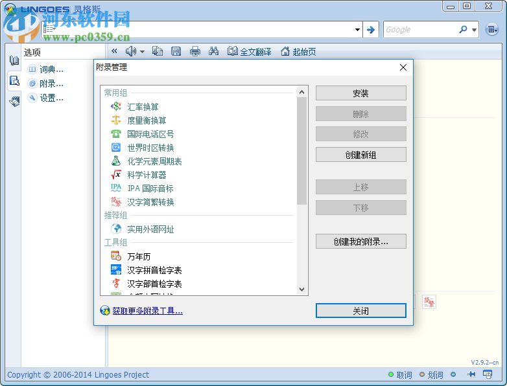Image resolution: width=507 pixels, height=386 pixels.
Task: Open 附录... in options panel
Action: click(45, 84)
